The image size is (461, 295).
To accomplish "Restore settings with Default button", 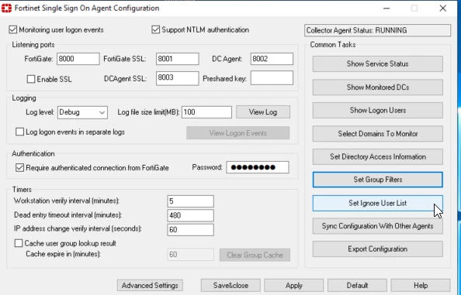I will (357, 286).
